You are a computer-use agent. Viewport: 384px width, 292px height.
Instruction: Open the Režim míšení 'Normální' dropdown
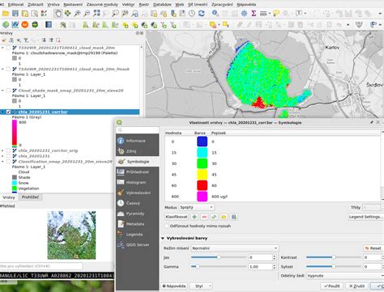coord(235,248)
